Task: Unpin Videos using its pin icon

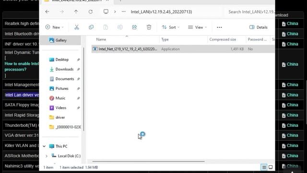Action: click(78, 108)
